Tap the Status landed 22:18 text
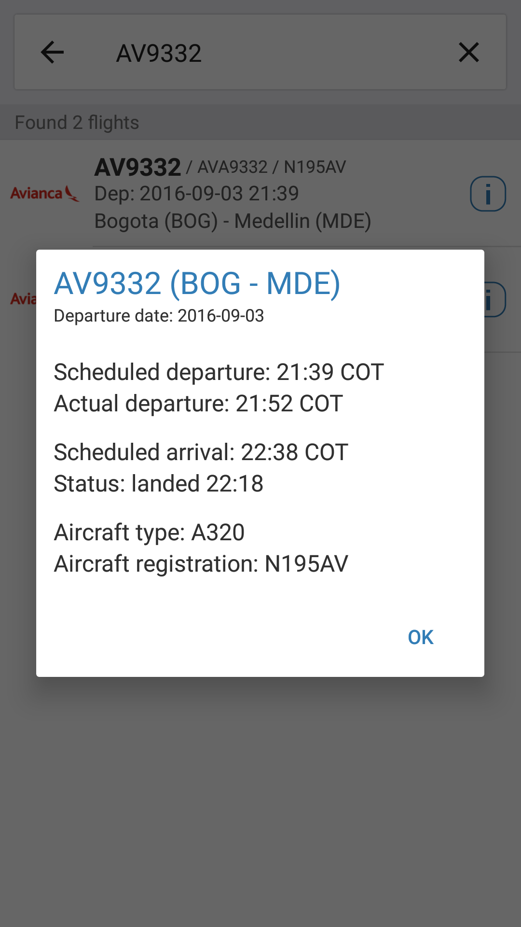This screenshot has height=927, width=521. (x=158, y=484)
